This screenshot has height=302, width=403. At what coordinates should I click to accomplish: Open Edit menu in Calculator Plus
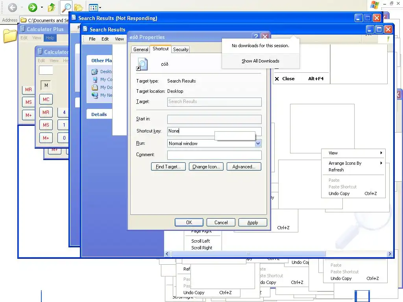pyautogui.click(x=24, y=38)
